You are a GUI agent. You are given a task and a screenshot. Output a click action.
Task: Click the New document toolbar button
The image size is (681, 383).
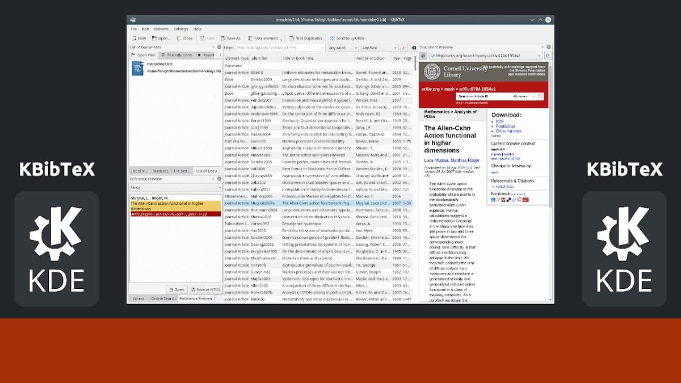point(138,39)
